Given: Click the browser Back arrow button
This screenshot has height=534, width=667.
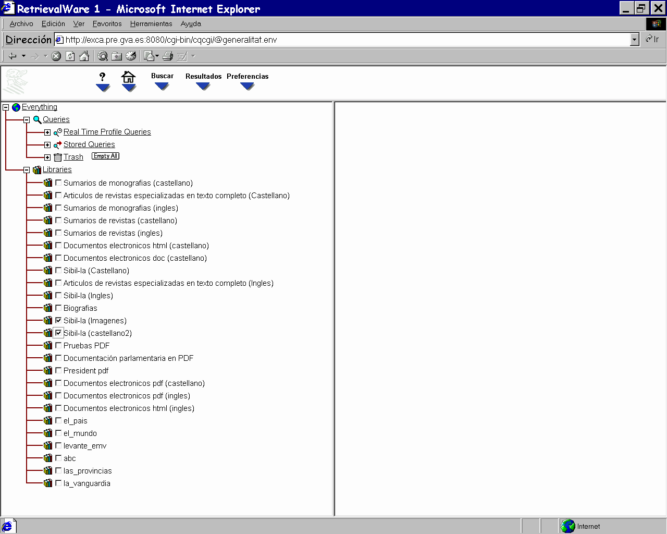Looking at the screenshot, I should [13, 56].
